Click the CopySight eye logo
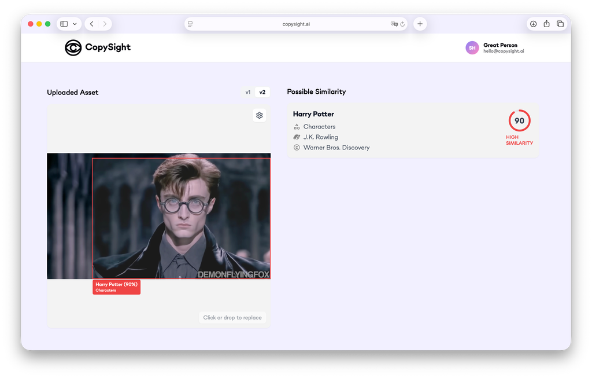Viewport: 592px width, 378px height. coord(73,47)
